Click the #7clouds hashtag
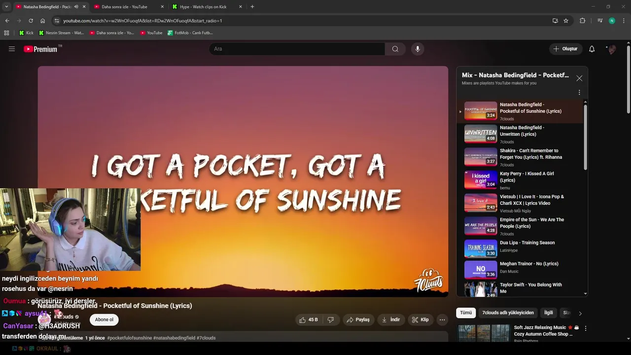 (x=206, y=338)
